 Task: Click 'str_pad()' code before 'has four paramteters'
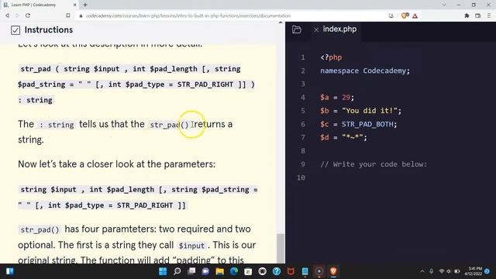coord(40,229)
